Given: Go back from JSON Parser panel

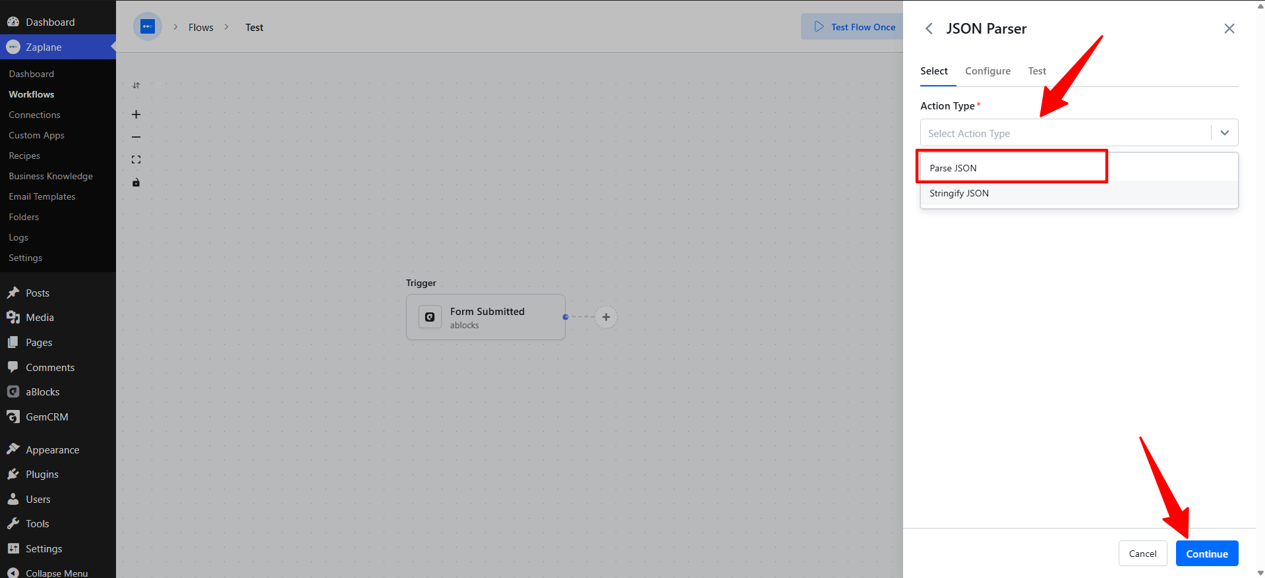Looking at the screenshot, I should click(929, 28).
